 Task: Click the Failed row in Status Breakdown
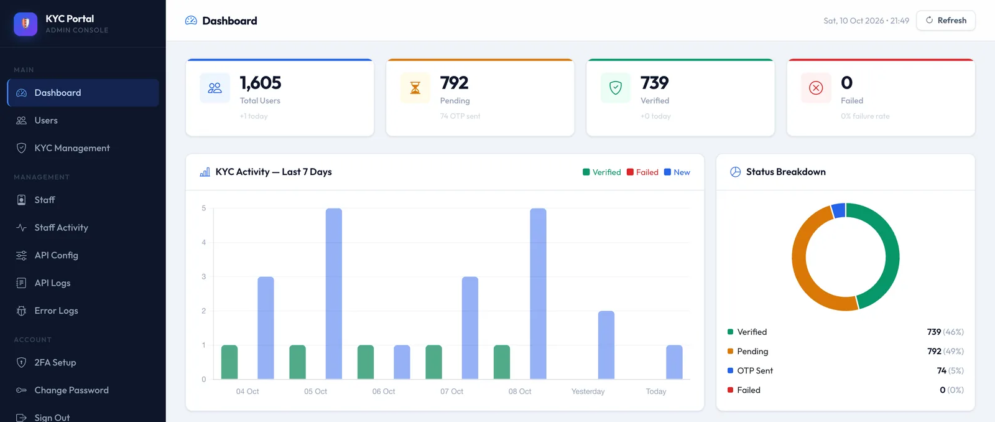point(846,390)
